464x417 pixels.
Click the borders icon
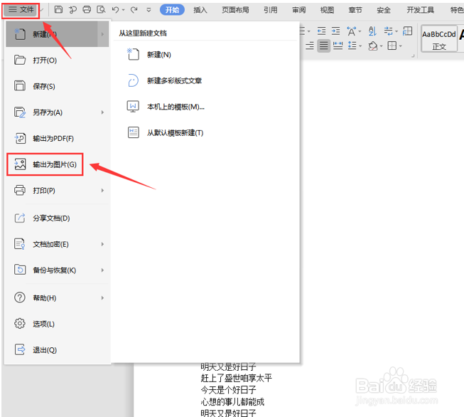tap(392, 46)
